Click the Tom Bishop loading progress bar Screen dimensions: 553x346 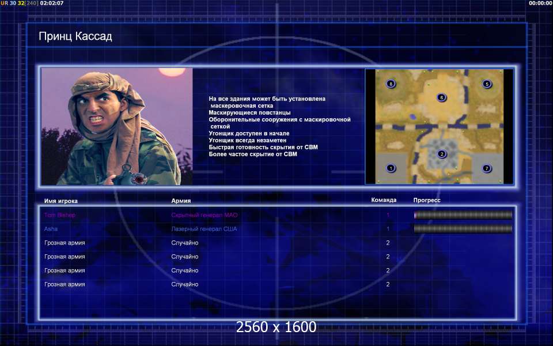(463, 215)
